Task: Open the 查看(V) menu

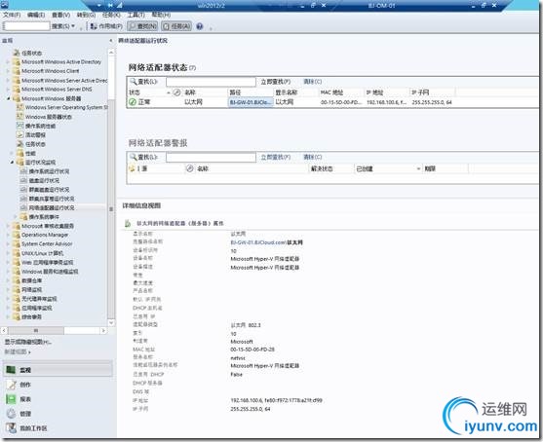Action: point(61,15)
